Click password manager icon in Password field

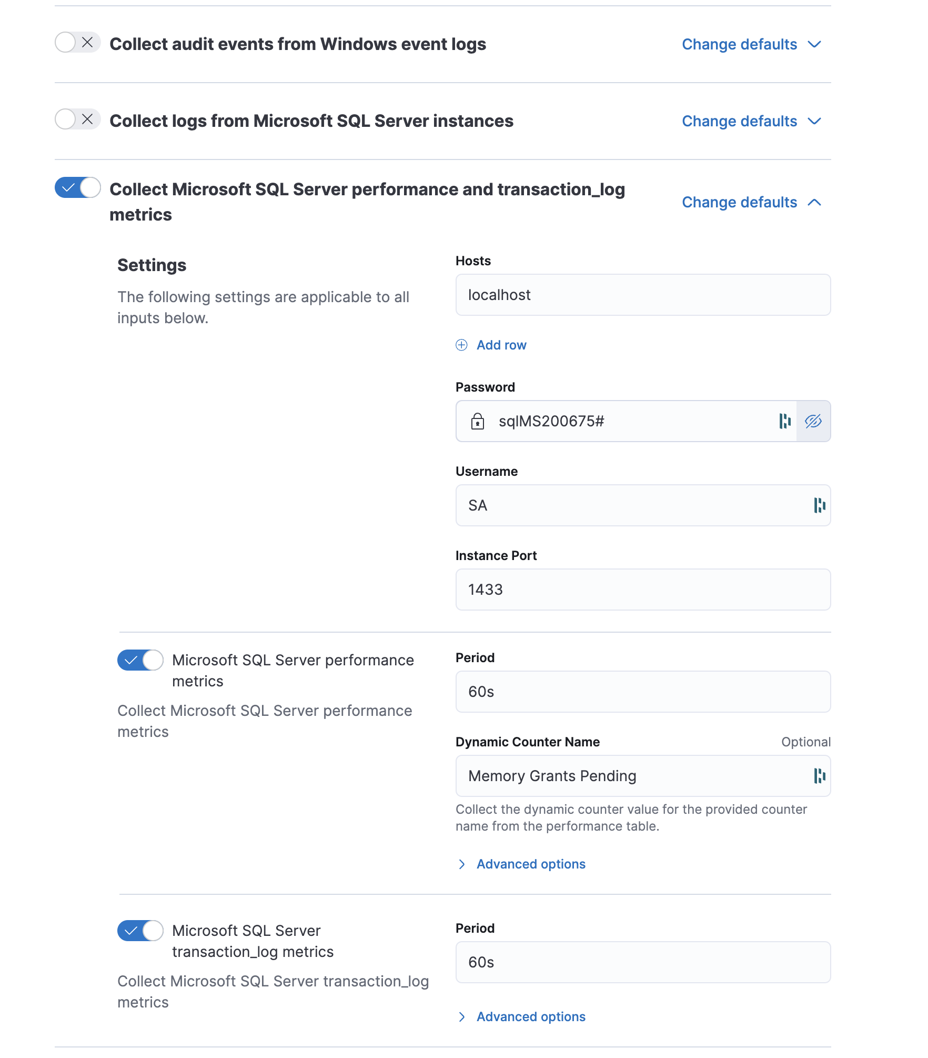(785, 421)
